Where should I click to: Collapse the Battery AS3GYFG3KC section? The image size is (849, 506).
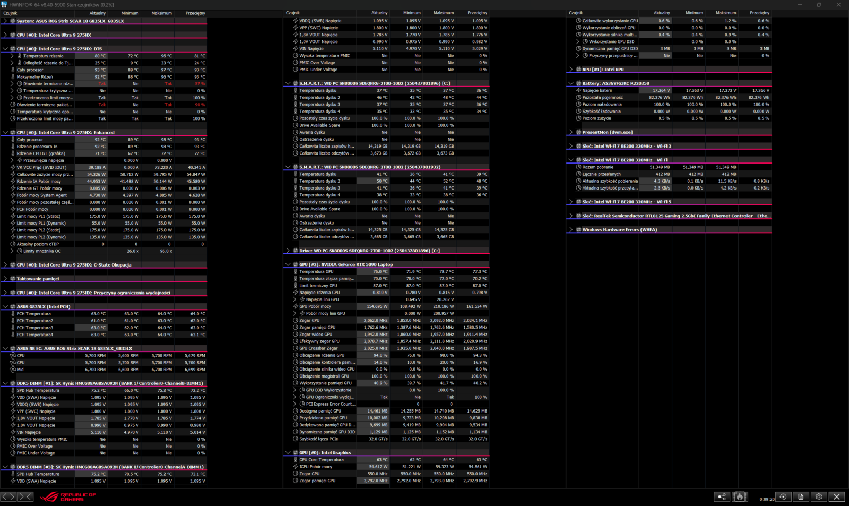571,83
